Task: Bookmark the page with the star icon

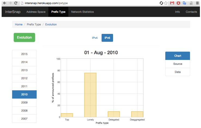Action: click(x=166, y=3)
